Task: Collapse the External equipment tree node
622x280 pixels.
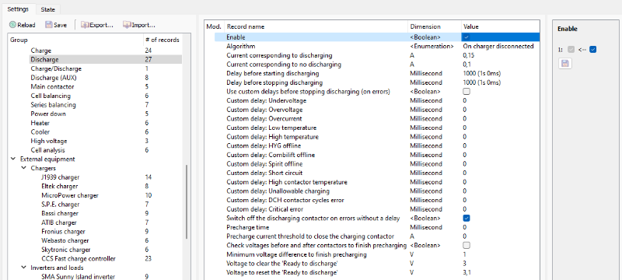Action: (13, 159)
